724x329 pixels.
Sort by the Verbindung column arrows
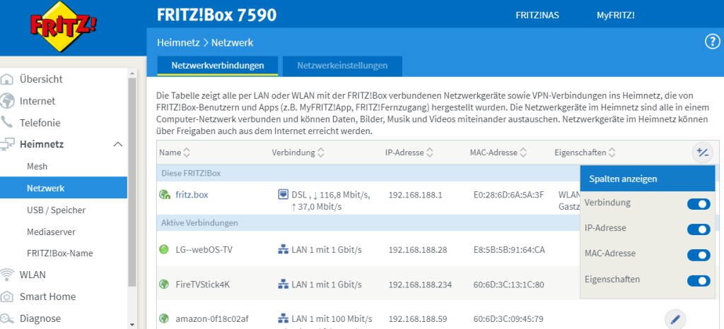(321, 152)
